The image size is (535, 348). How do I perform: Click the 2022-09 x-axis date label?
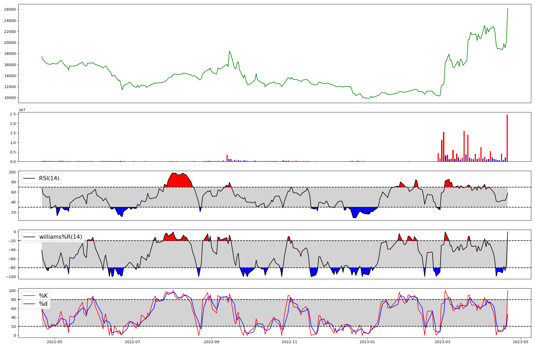212,342
